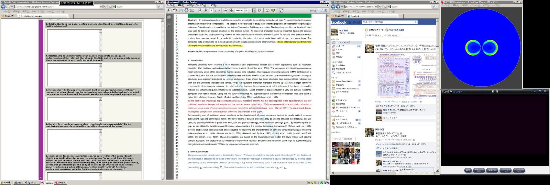
Task: Expand the もっと見る section in Facebook sidebar
Action: click(x=335, y=132)
